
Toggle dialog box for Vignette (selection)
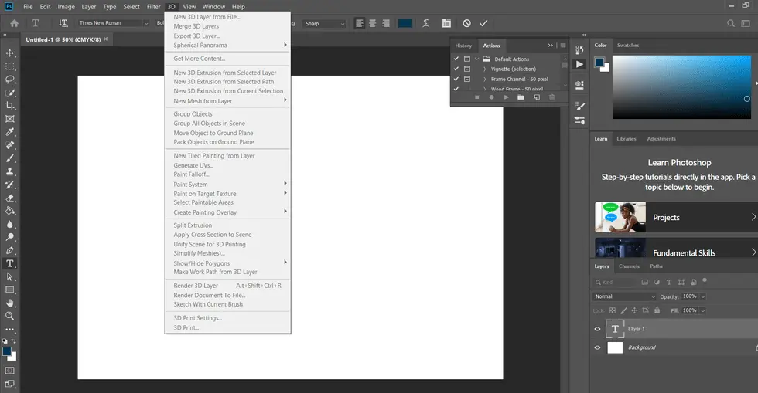click(467, 69)
